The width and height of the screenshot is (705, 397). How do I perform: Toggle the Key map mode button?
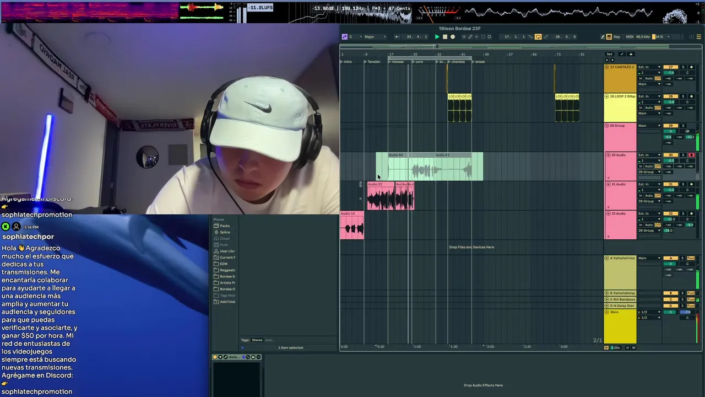pos(617,37)
